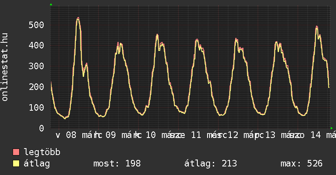Click the 500 y-axis tick label
This screenshot has height=175, width=336.
(x=36, y=25)
